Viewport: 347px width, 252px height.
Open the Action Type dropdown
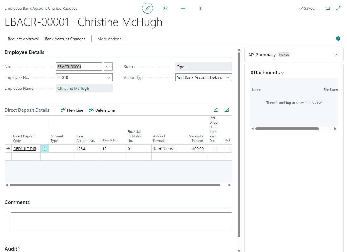(x=228, y=77)
